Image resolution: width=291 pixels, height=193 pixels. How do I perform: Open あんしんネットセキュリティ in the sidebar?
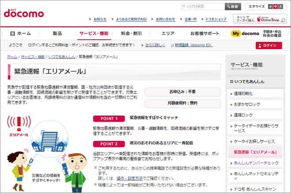256,176
